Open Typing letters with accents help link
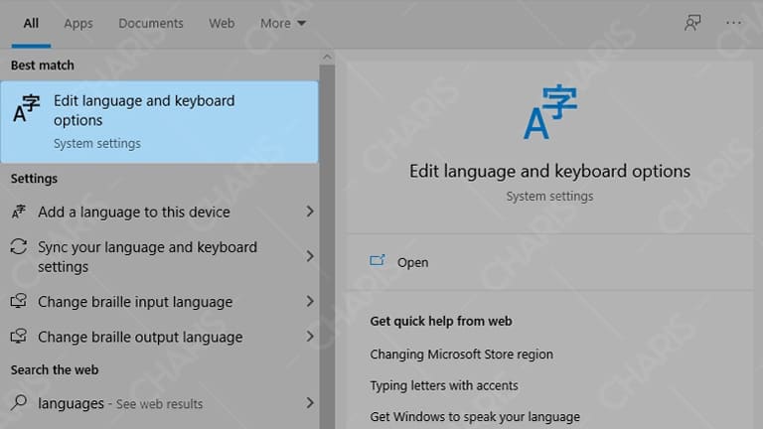This screenshot has width=763, height=429. coord(444,385)
